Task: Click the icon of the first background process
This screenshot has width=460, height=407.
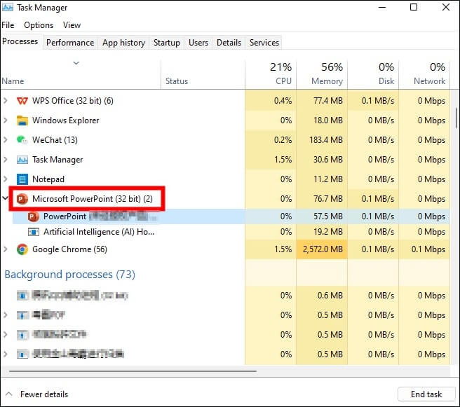Action: tap(22, 296)
